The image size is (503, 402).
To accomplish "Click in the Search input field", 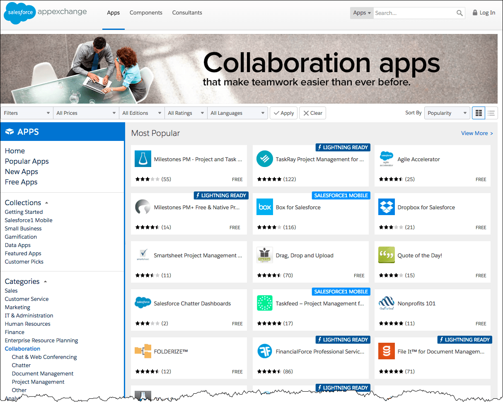I will tap(414, 13).
